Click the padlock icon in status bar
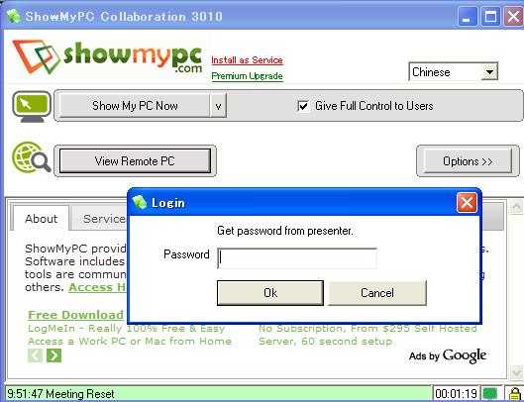524x402 pixels. click(514, 393)
